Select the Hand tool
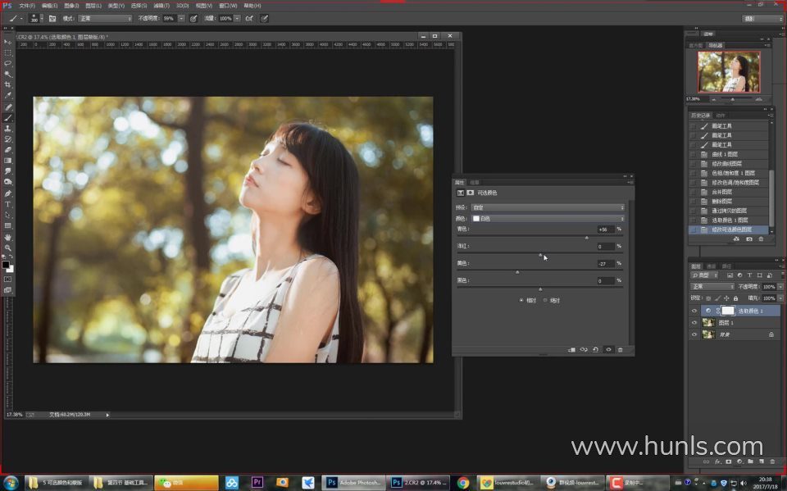 click(x=7, y=237)
